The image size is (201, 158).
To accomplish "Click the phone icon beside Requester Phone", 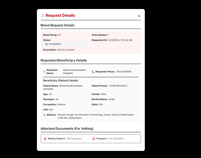I will coord(93,72).
